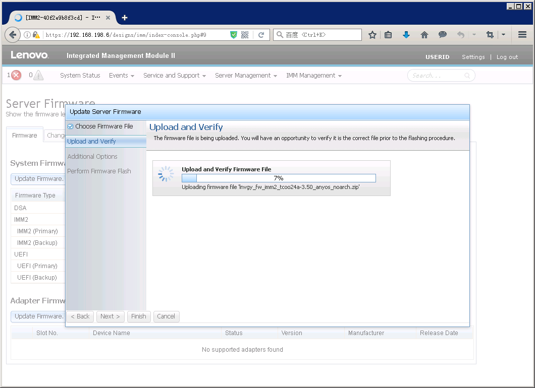Expand the IMM Management menu

pos(313,76)
